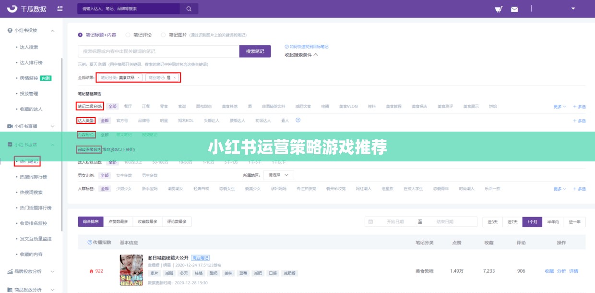Viewport: 595px width, 293px height.
Task: Open 热搜词排行榜 in sidebar
Action: (x=33, y=177)
